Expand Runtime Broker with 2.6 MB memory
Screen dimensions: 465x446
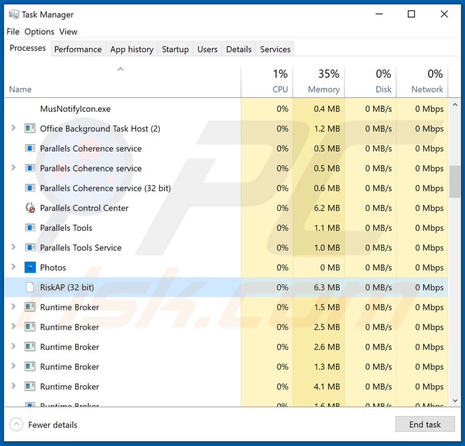tap(14, 346)
